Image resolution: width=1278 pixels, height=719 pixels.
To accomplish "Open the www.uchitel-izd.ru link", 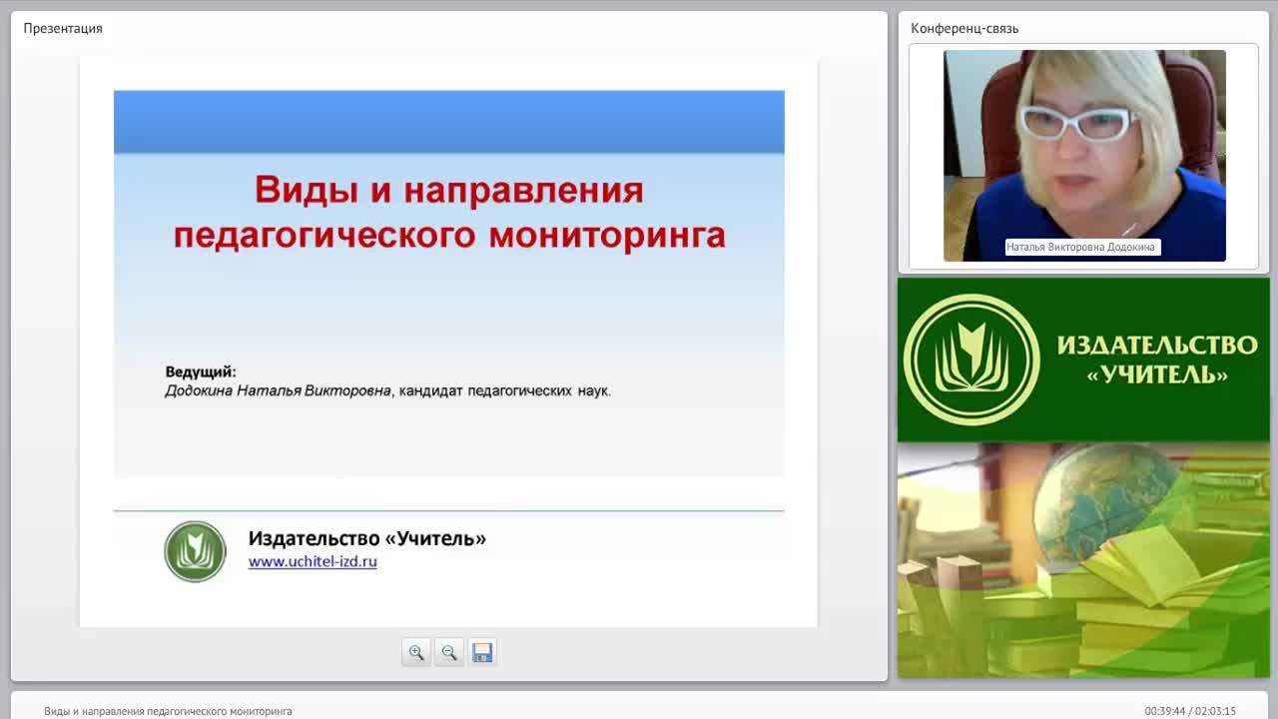I will click(313, 562).
